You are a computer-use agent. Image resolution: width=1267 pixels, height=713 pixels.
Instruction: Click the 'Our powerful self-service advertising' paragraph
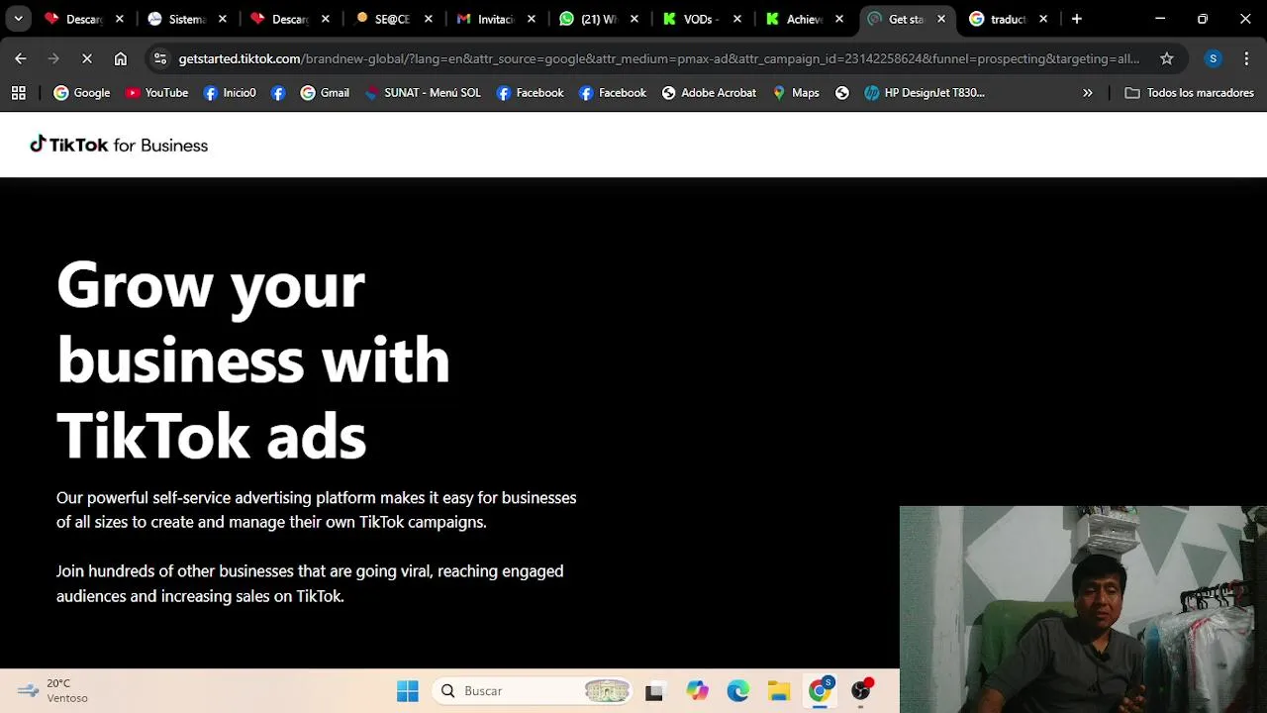tap(317, 509)
